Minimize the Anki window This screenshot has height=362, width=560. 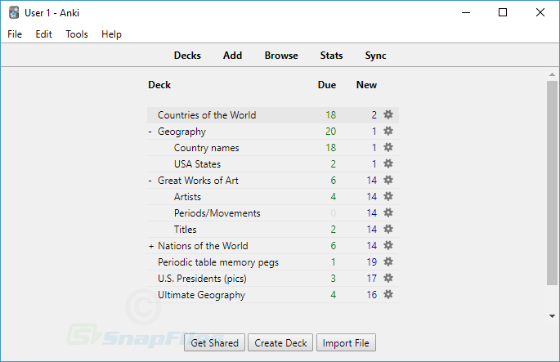tap(466, 12)
